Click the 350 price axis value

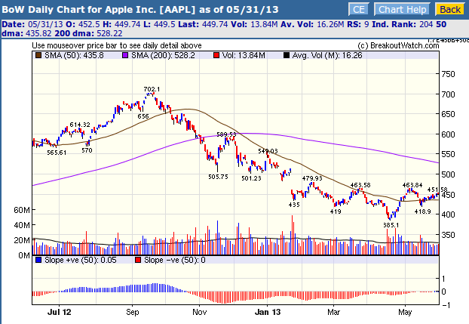click(x=449, y=235)
